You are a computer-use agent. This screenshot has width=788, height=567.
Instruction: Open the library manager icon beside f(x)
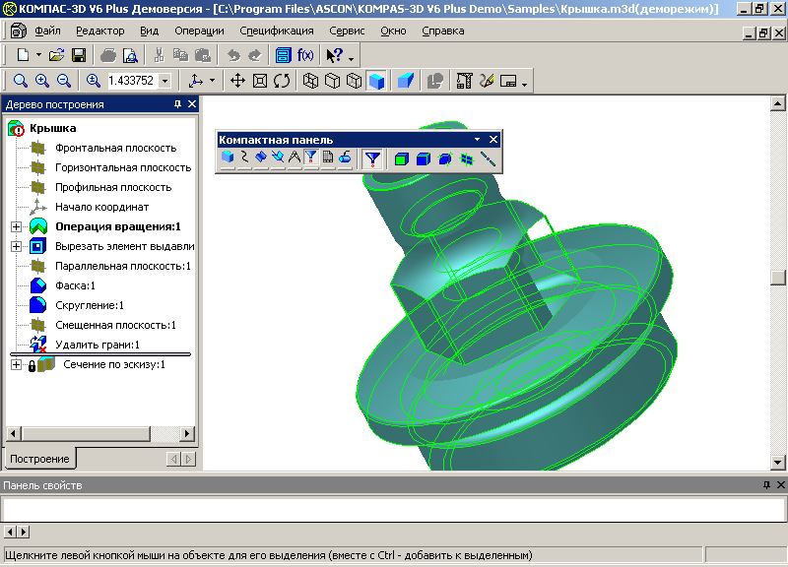tap(284, 55)
